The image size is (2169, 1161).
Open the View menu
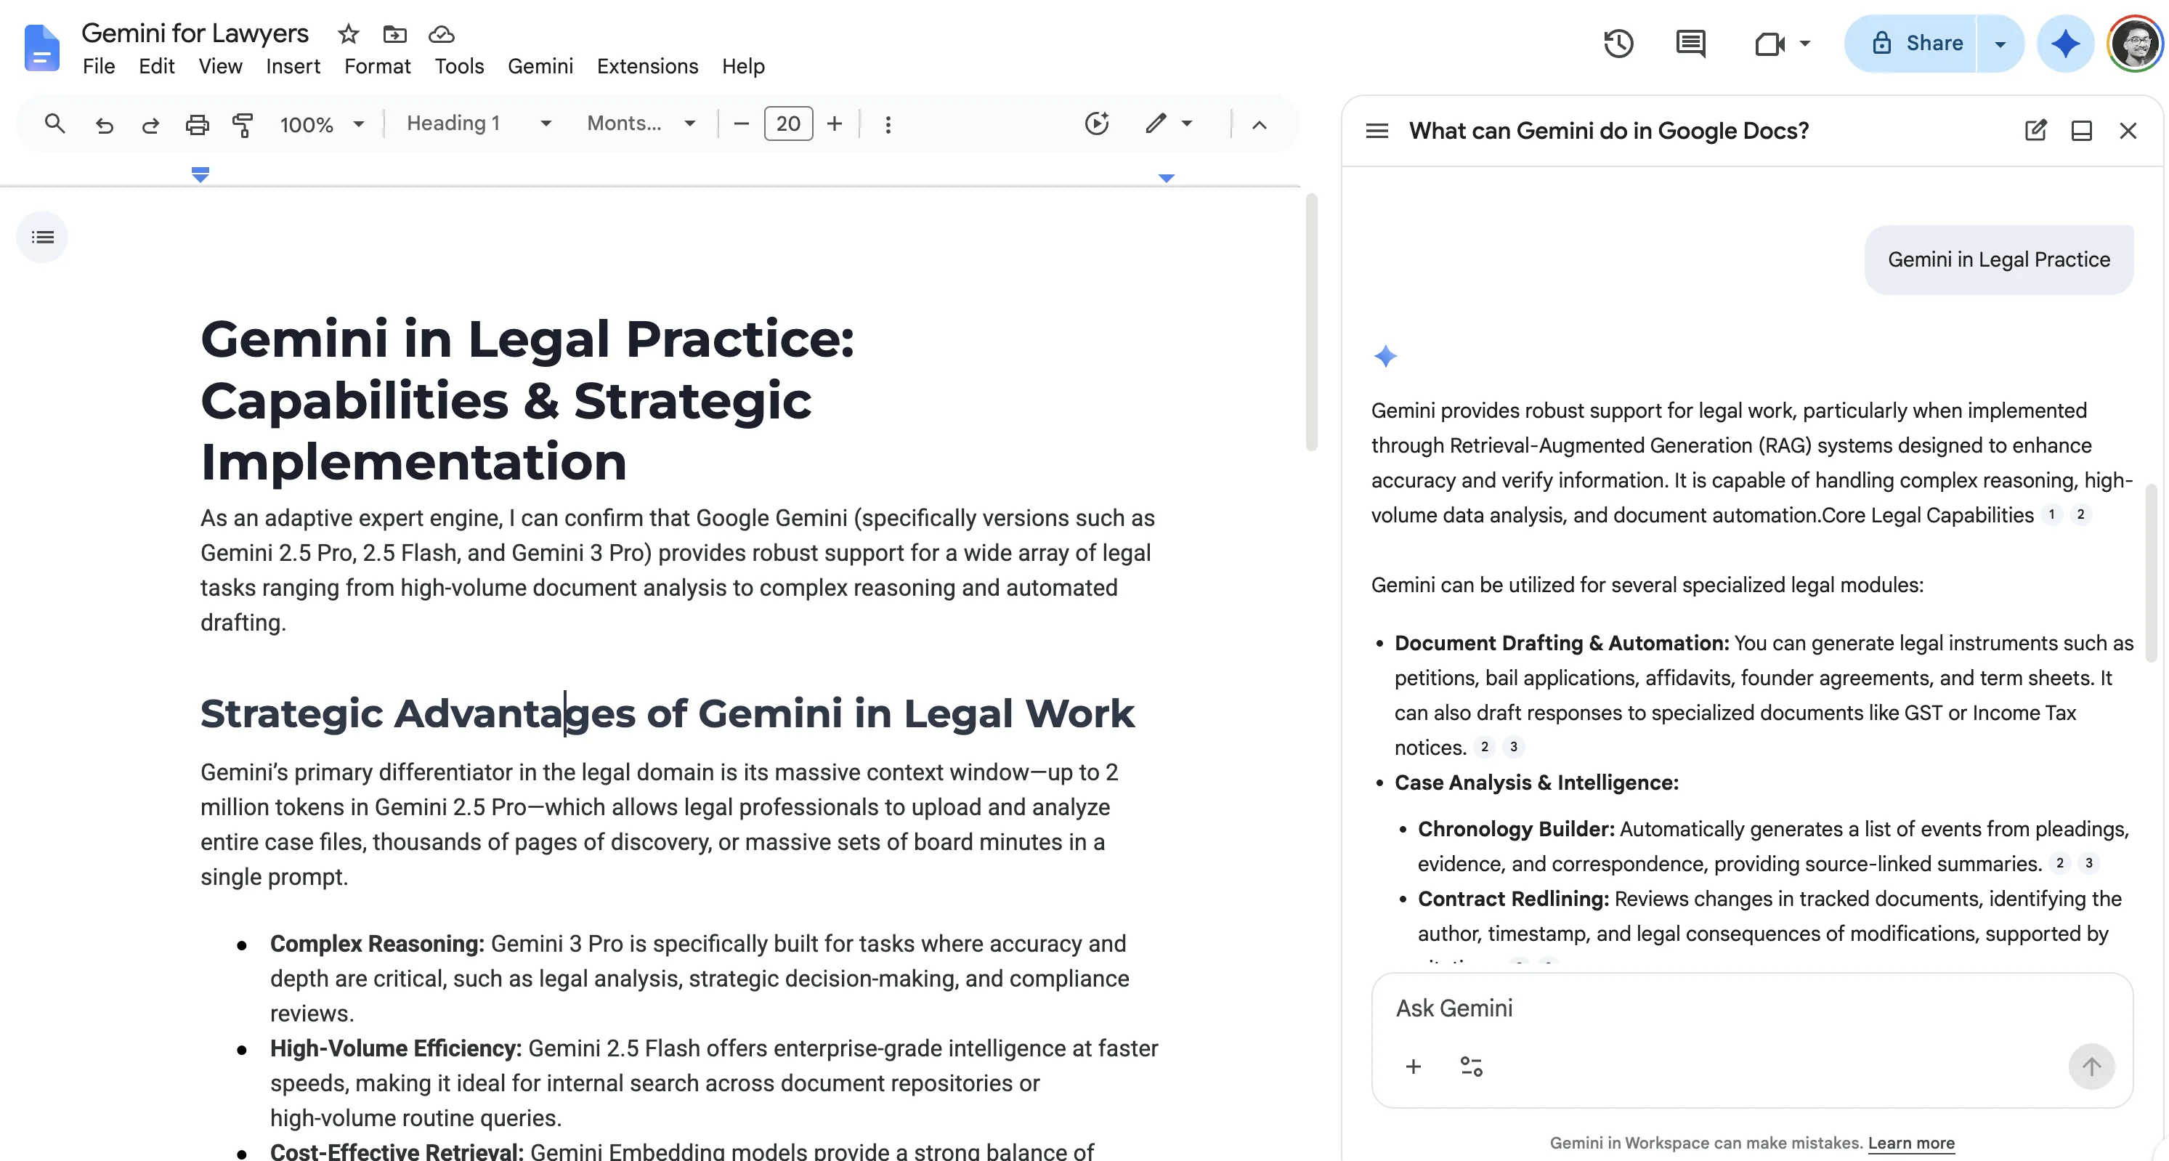pyautogui.click(x=221, y=65)
